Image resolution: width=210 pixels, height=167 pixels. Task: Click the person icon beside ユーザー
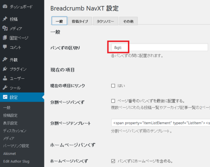(x=5, y=78)
